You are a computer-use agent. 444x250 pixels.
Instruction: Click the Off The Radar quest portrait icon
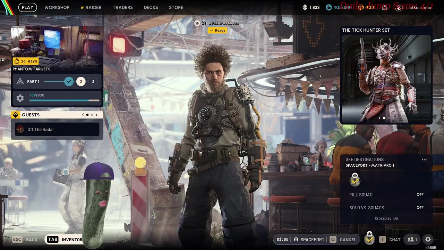(x=20, y=130)
